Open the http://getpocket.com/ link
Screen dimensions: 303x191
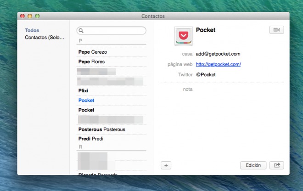(x=218, y=64)
